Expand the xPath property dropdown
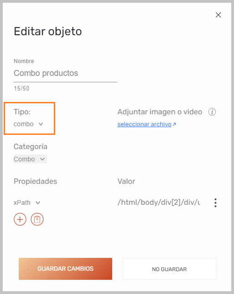 pos(38,203)
